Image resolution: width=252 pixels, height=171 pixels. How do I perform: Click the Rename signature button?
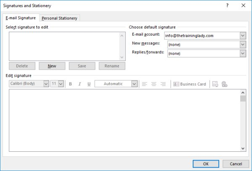tap(112, 66)
